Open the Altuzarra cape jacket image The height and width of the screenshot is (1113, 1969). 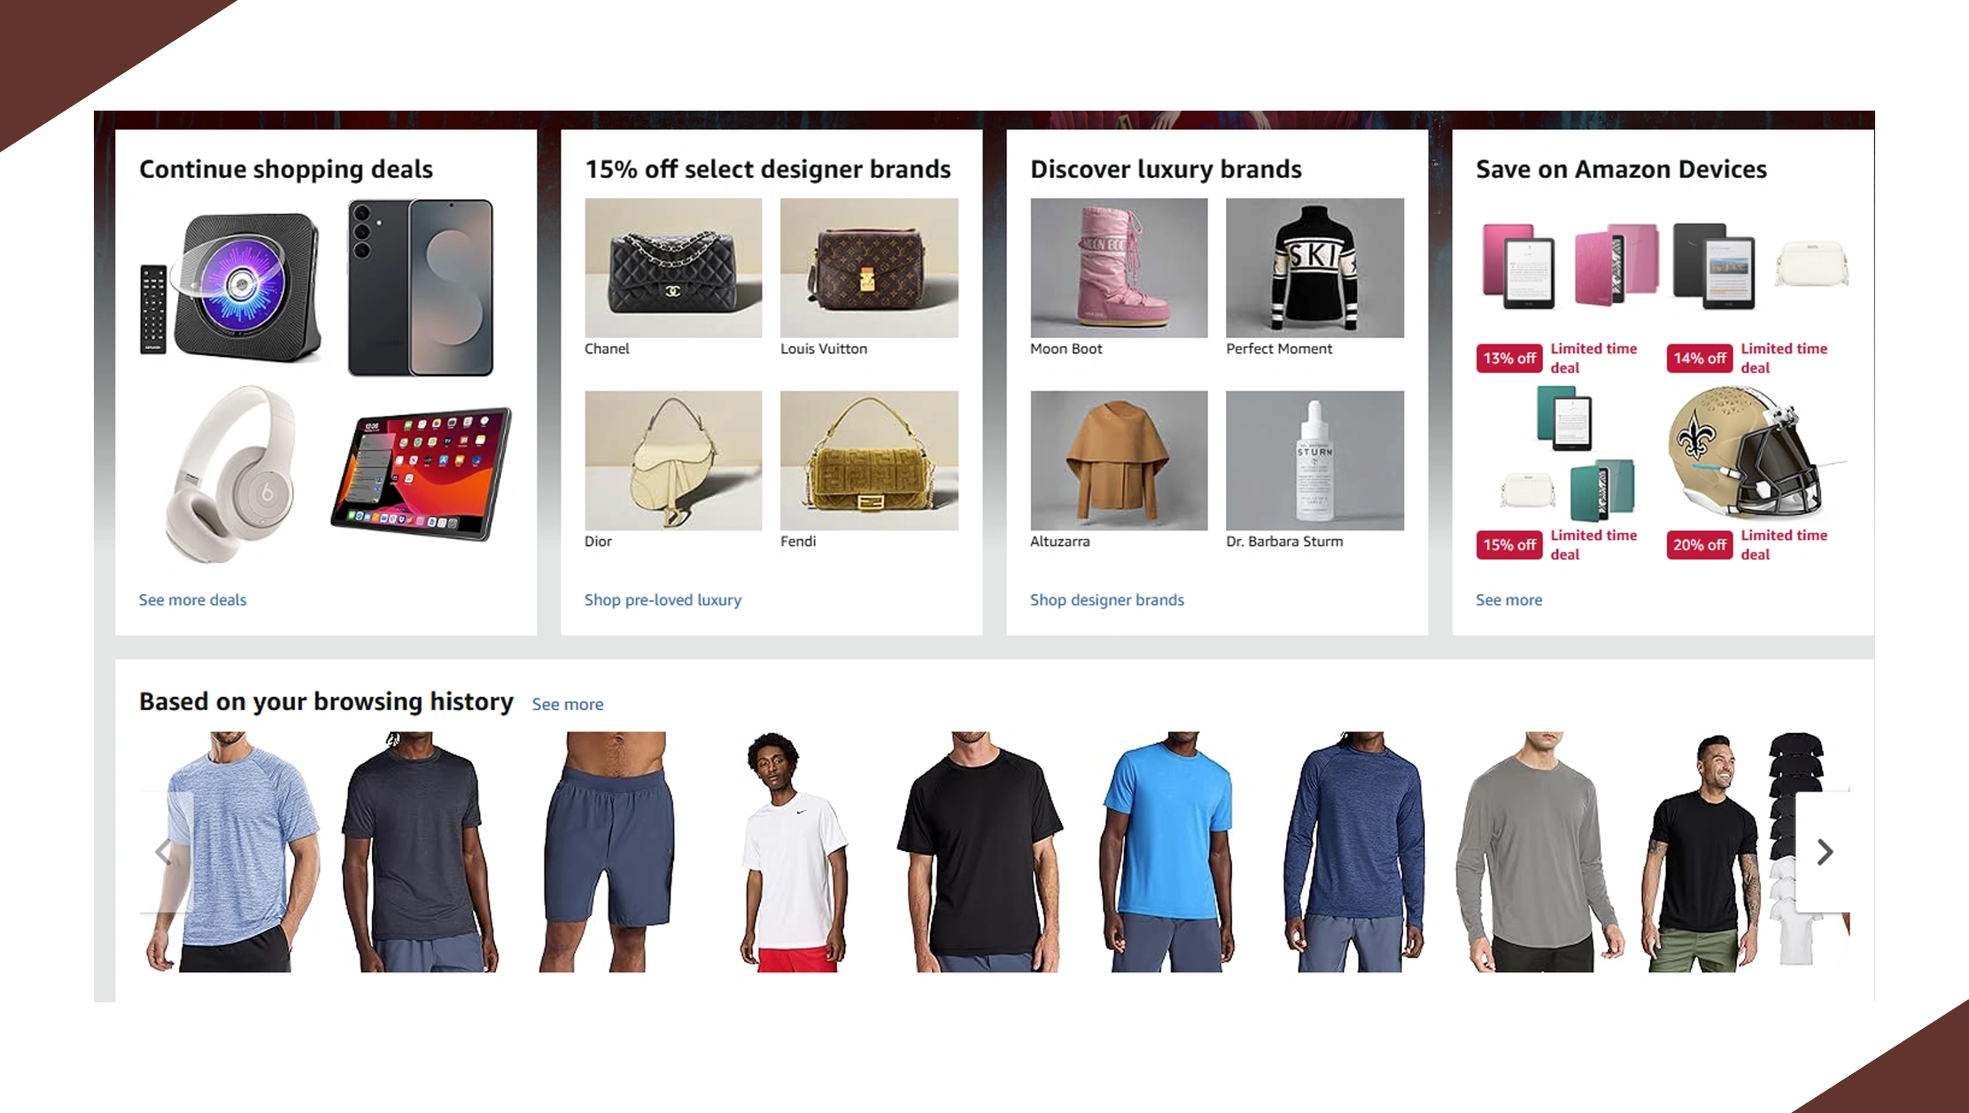tap(1119, 460)
